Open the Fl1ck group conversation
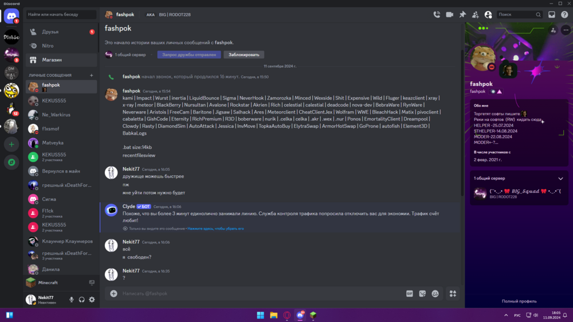Image resolution: width=573 pixels, height=322 pixels. click(61, 213)
